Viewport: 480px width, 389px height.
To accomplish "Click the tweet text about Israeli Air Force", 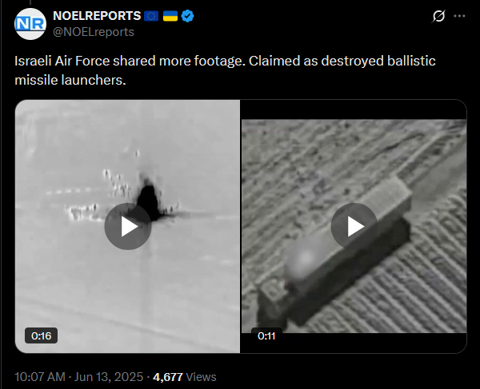I will pyautogui.click(x=225, y=70).
